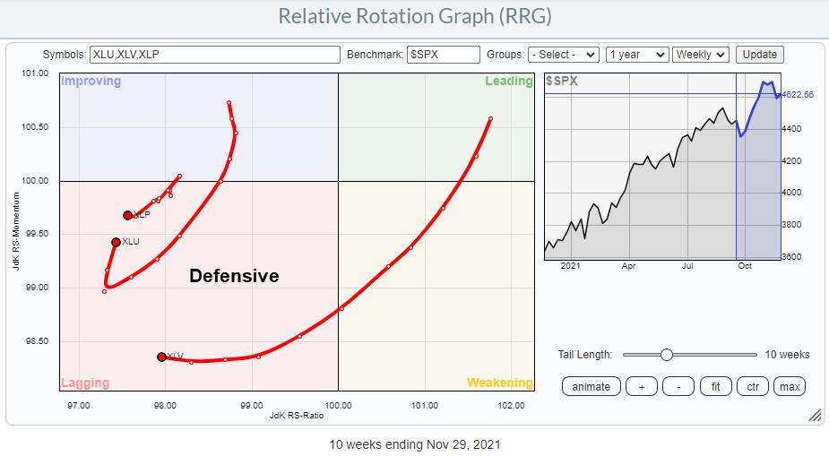Click the plus zoom-in button
The width and height of the screenshot is (829, 456).
pyautogui.click(x=641, y=386)
